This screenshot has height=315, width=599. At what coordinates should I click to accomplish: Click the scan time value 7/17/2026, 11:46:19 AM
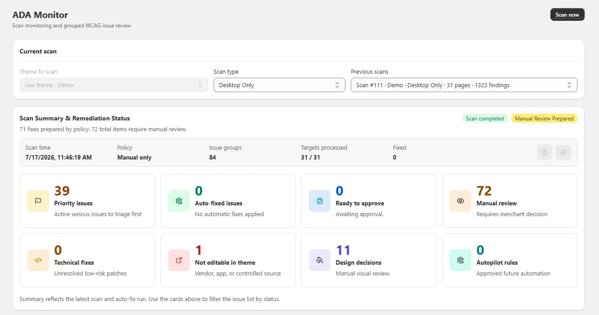coord(58,157)
